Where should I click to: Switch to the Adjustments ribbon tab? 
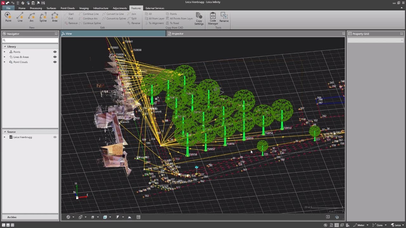tap(120, 8)
